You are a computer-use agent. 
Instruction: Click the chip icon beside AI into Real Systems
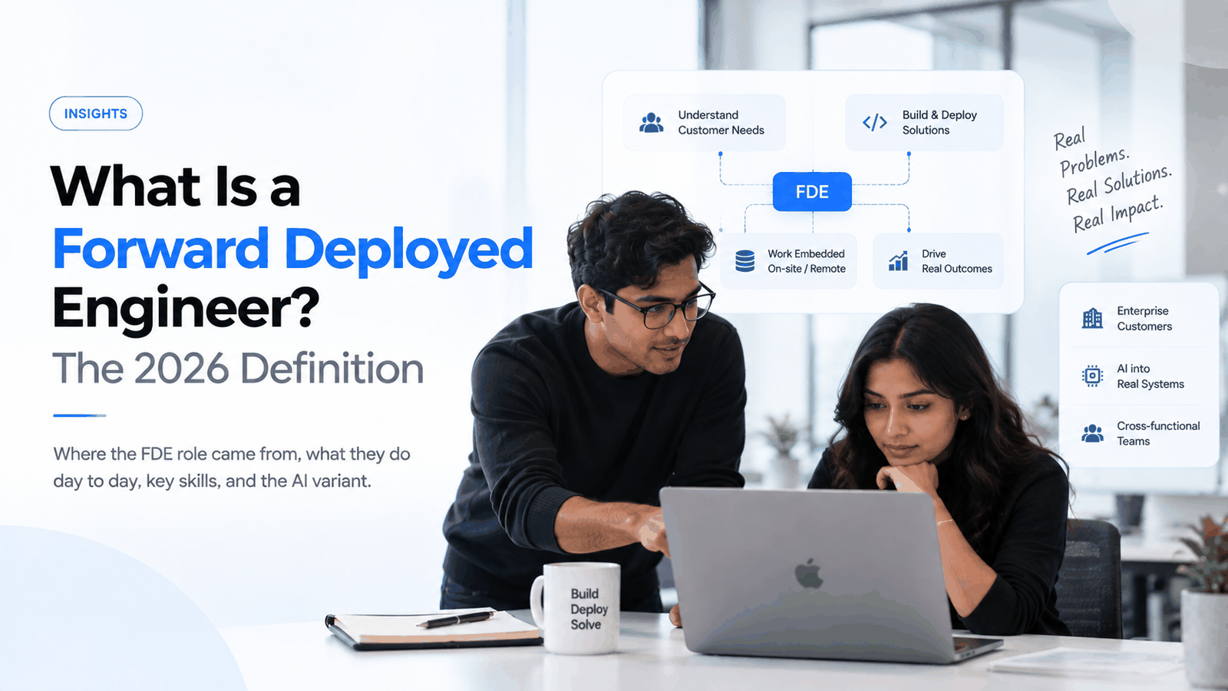1092,375
